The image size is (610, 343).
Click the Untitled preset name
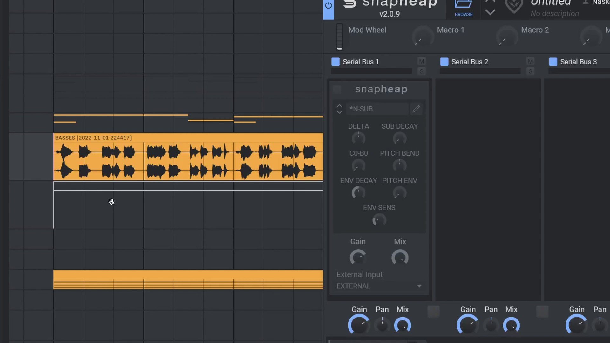point(551,3)
